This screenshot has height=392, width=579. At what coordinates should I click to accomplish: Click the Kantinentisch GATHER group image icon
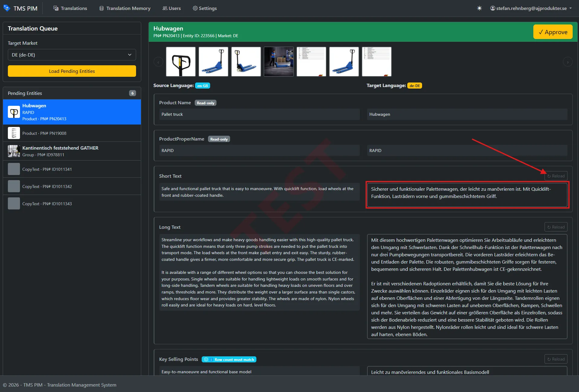[14, 151]
